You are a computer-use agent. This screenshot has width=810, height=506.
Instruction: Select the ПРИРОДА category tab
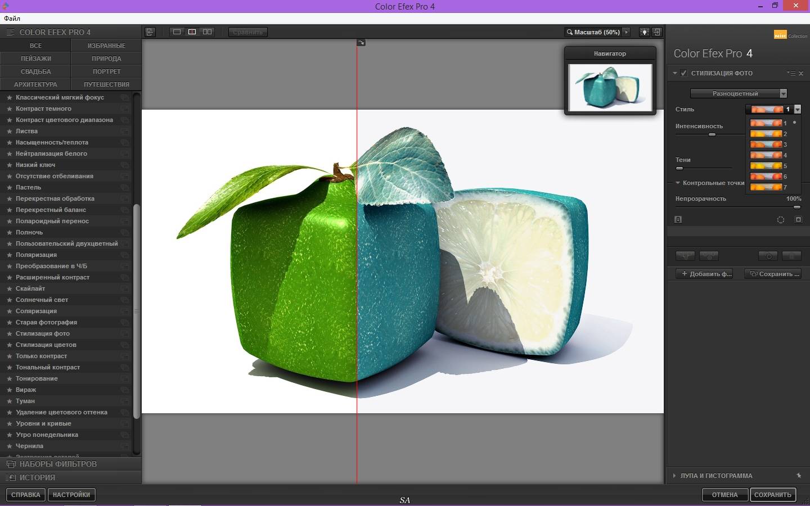point(106,58)
